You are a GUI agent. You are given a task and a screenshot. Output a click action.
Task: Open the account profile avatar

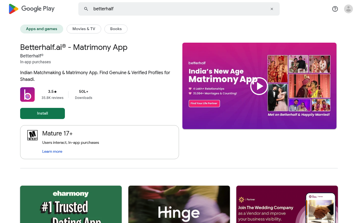pyautogui.click(x=348, y=9)
